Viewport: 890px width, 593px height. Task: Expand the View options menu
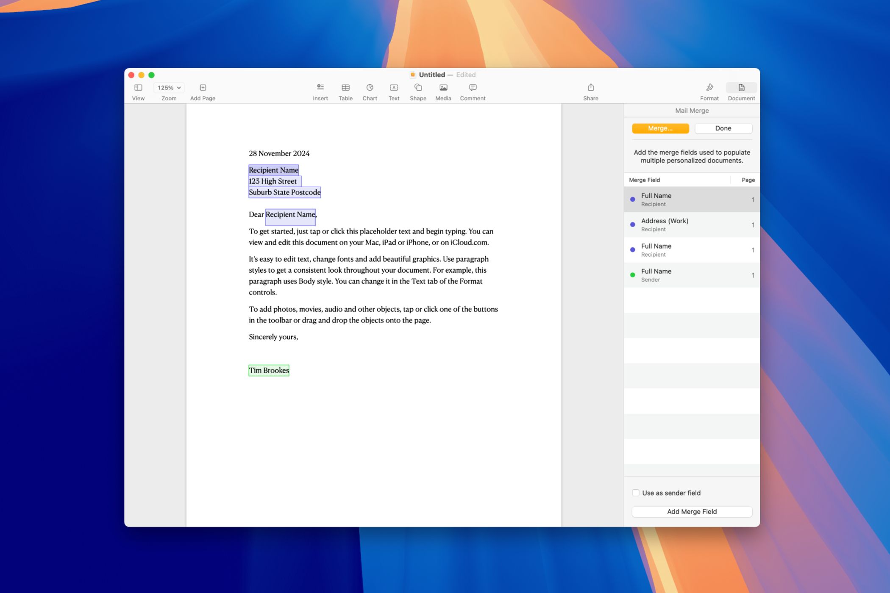click(x=139, y=87)
